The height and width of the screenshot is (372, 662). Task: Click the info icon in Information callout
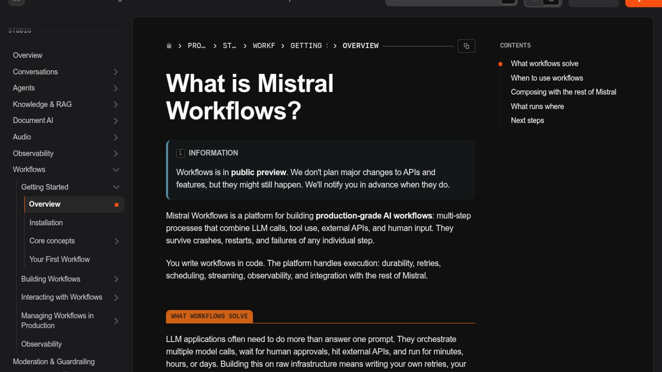[x=180, y=153]
